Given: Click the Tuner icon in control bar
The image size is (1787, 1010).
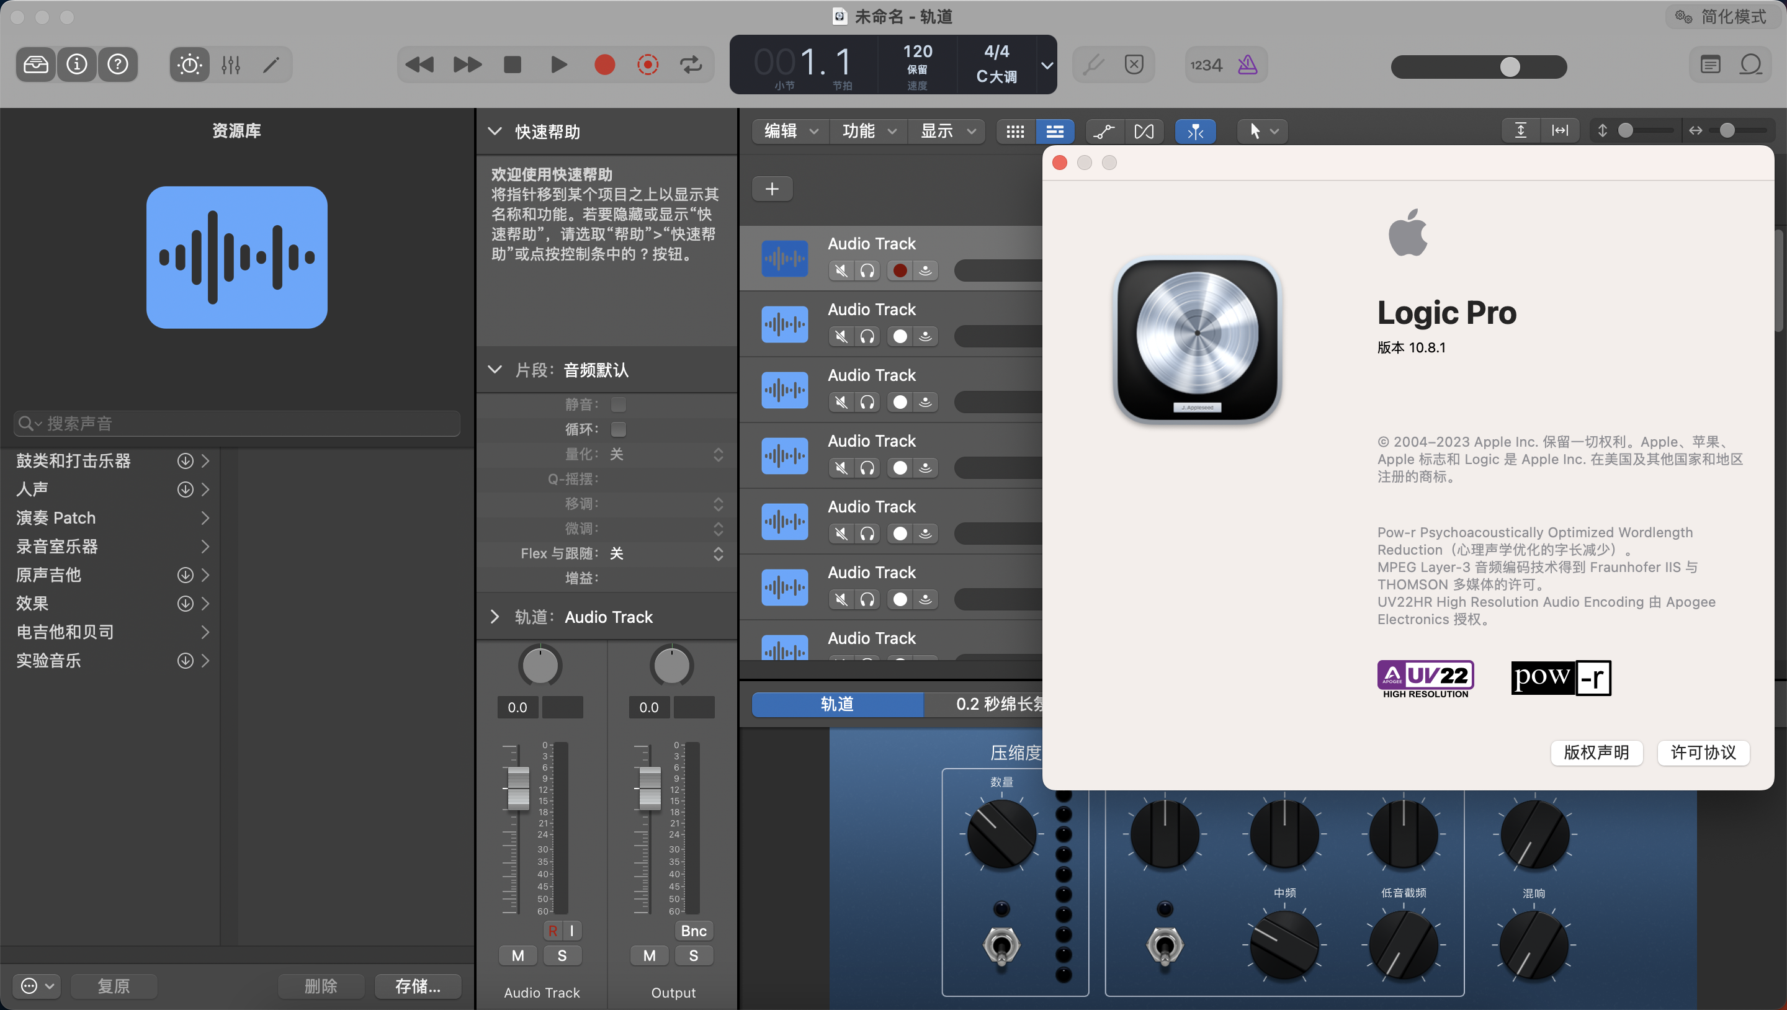Looking at the screenshot, I should click(x=1093, y=65).
